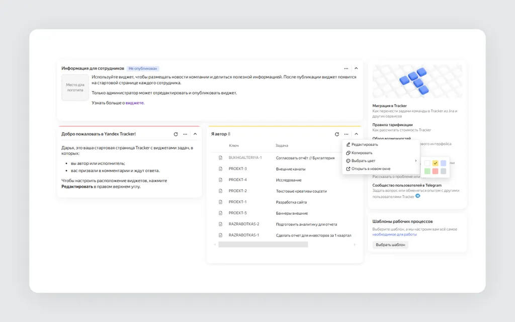Click 'Шаблоны рабочих процессов' heading
This screenshot has width=515, height=322.
(x=402, y=221)
